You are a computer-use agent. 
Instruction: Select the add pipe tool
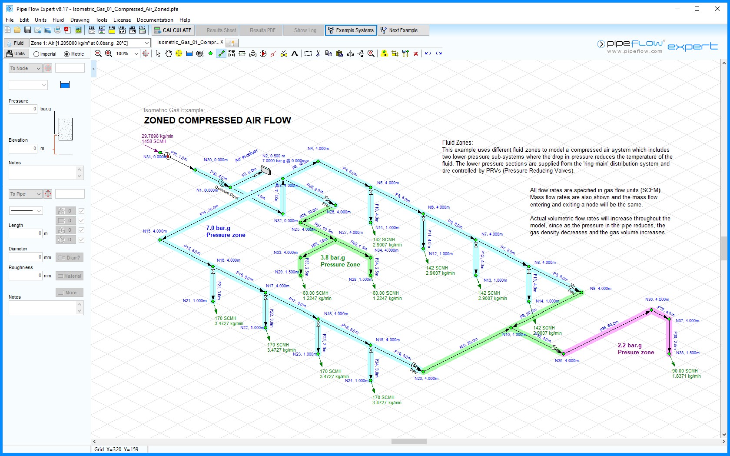(x=221, y=53)
